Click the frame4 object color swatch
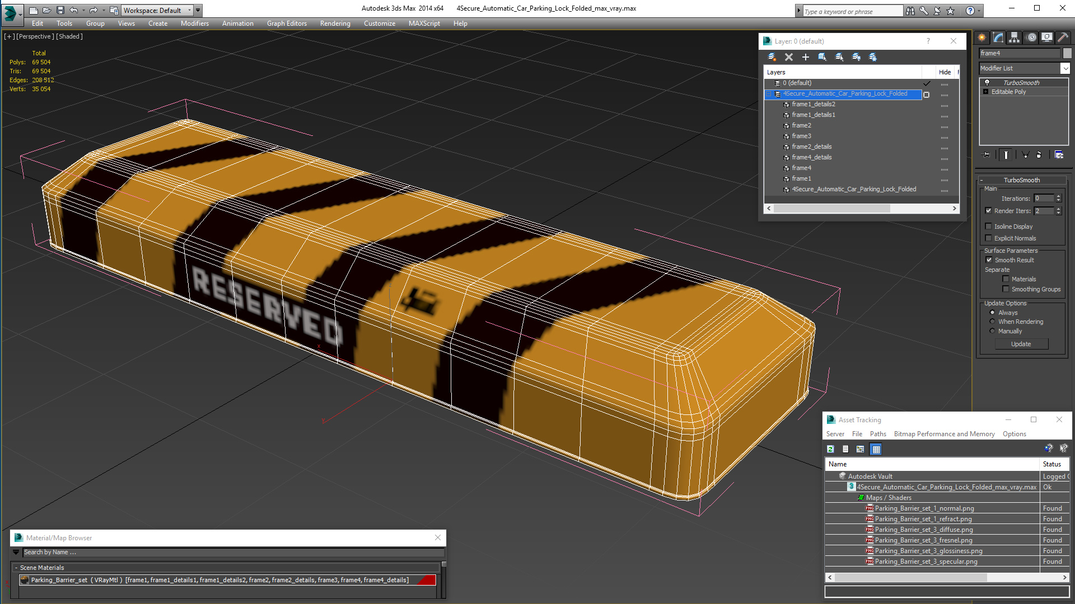The height and width of the screenshot is (604, 1075). [1067, 53]
